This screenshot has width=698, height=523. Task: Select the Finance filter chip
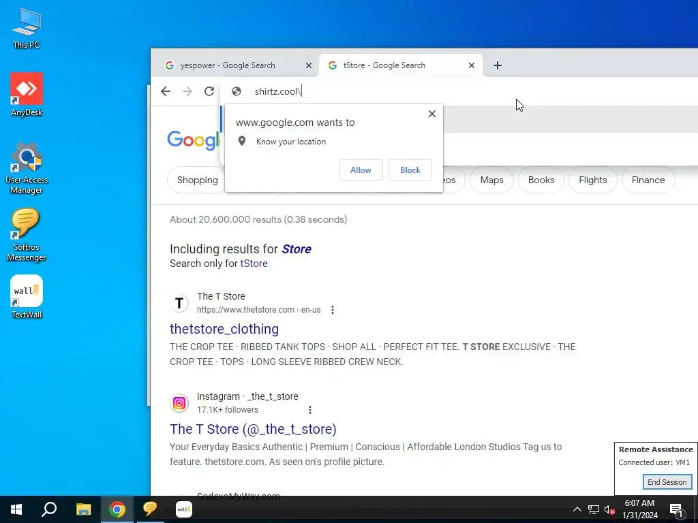point(648,180)
